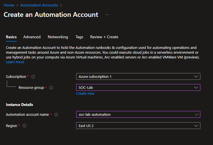Navigate to the Automation Accounts breadcrumb
This screenshot has height=145, width=213.
pos(39,5)
